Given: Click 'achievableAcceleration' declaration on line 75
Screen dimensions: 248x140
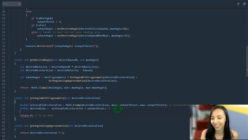Looking at the screenshot, I should click(46, 105).
